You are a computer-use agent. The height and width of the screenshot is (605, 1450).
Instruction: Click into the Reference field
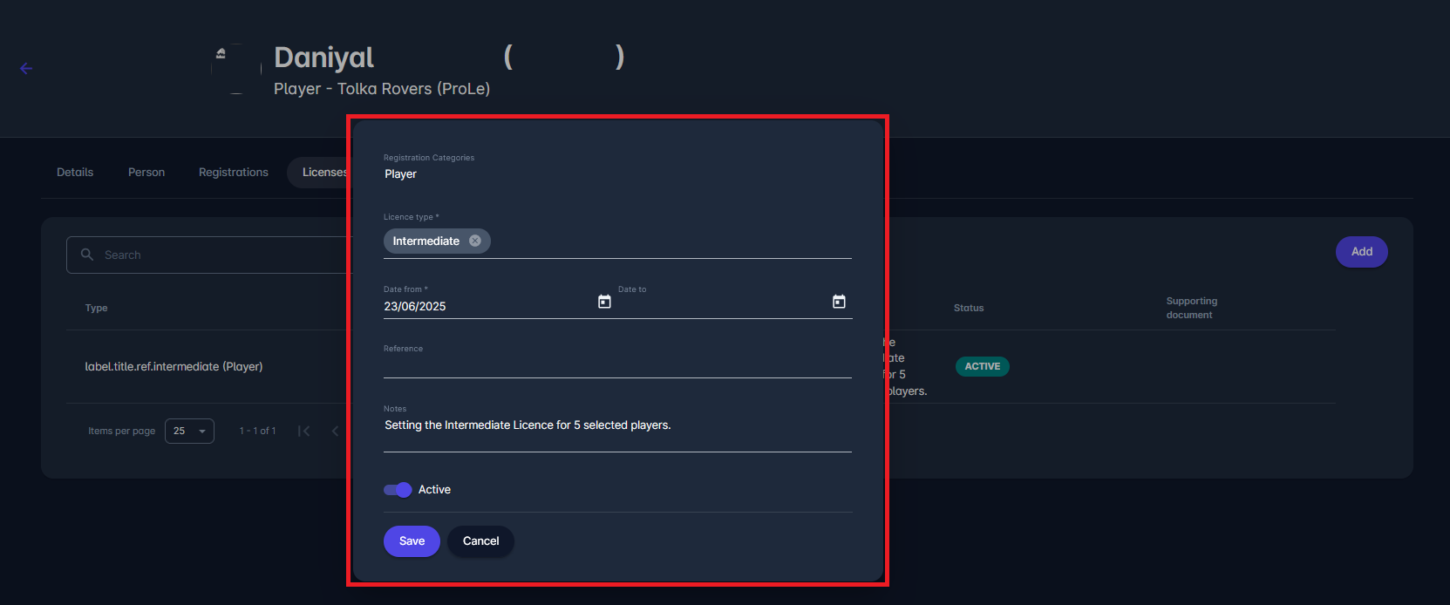coord(617,365)
